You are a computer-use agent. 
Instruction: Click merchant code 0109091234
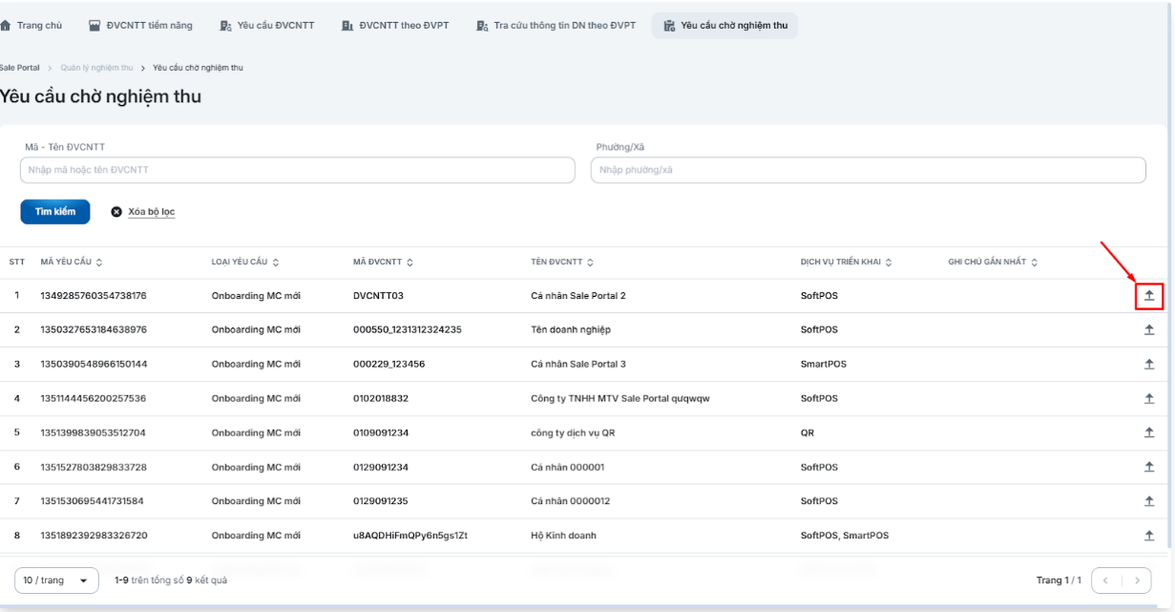coord(381,433)
